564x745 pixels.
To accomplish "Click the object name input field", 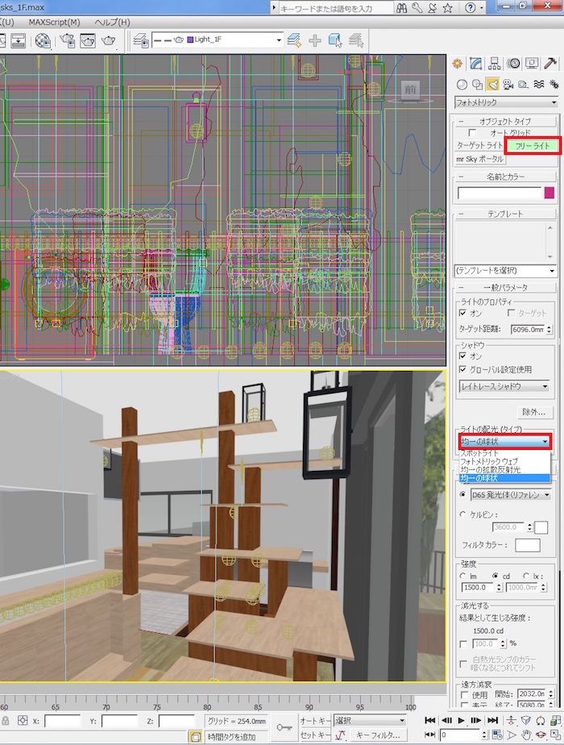I will pyautogui.click(x=499, y=193).
